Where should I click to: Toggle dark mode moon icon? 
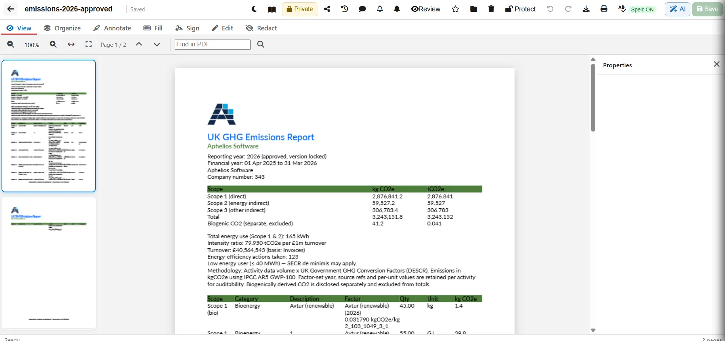pyautogui.click(x=254, y=9)
